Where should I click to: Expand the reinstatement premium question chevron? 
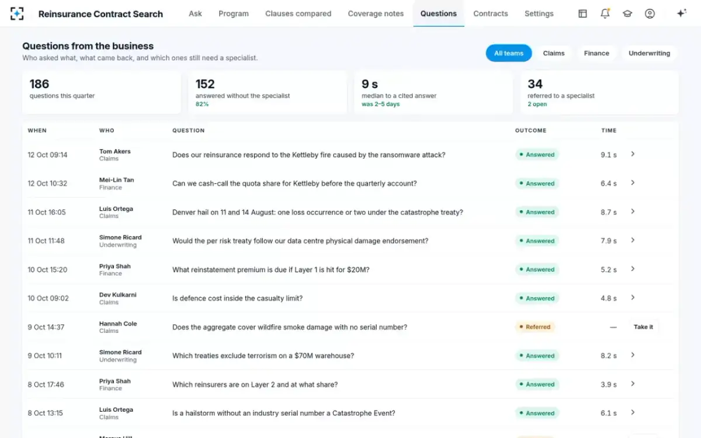coord(633,269)
